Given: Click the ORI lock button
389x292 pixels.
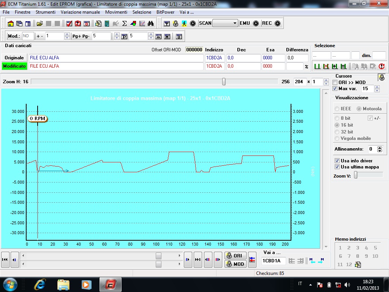Looking at the screenshot, I should click(236, 256).
